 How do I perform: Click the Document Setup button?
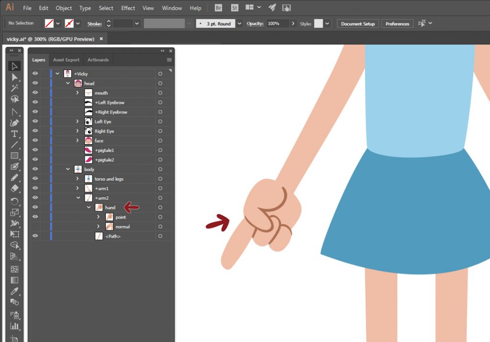(x=358, y=23)
